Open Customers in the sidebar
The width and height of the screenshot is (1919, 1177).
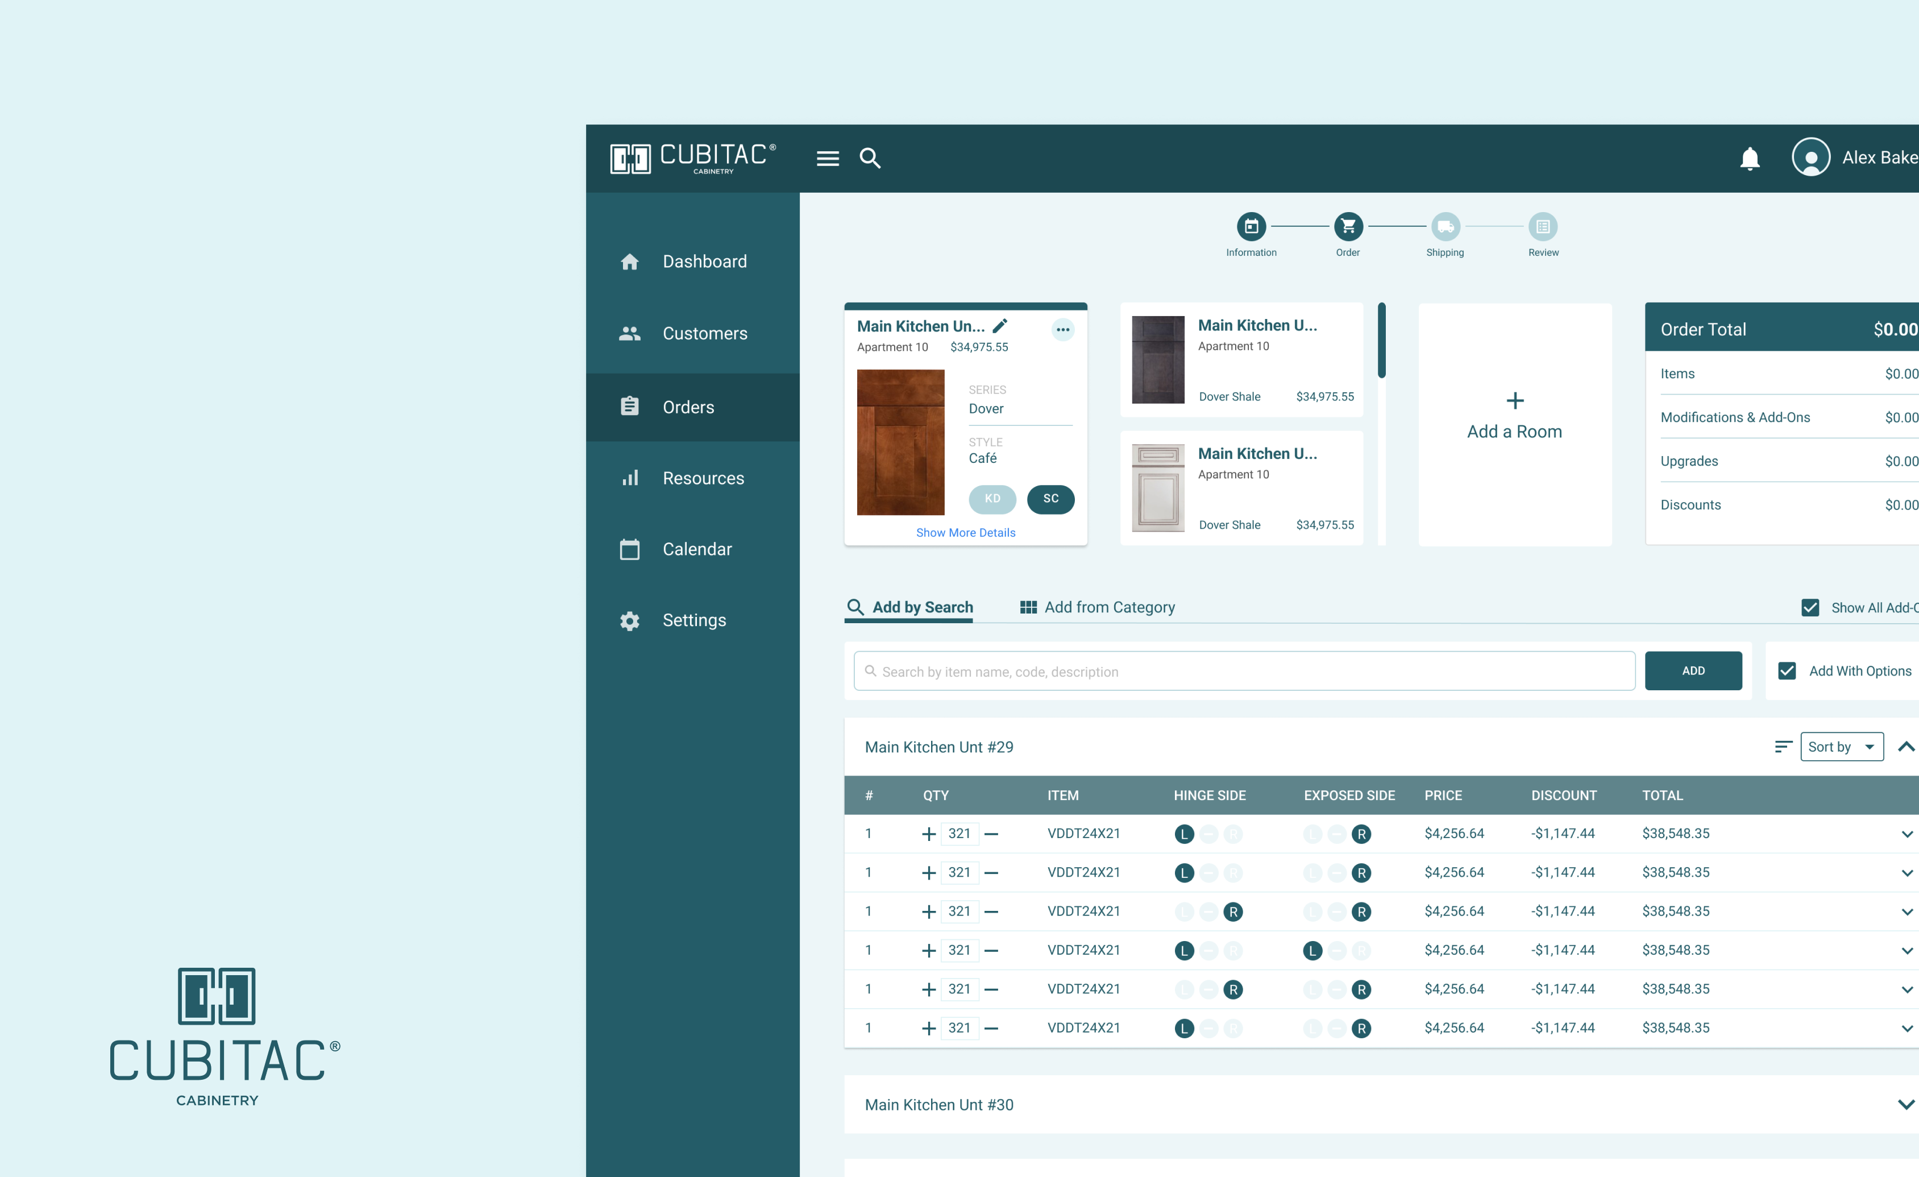pos(692,333)
